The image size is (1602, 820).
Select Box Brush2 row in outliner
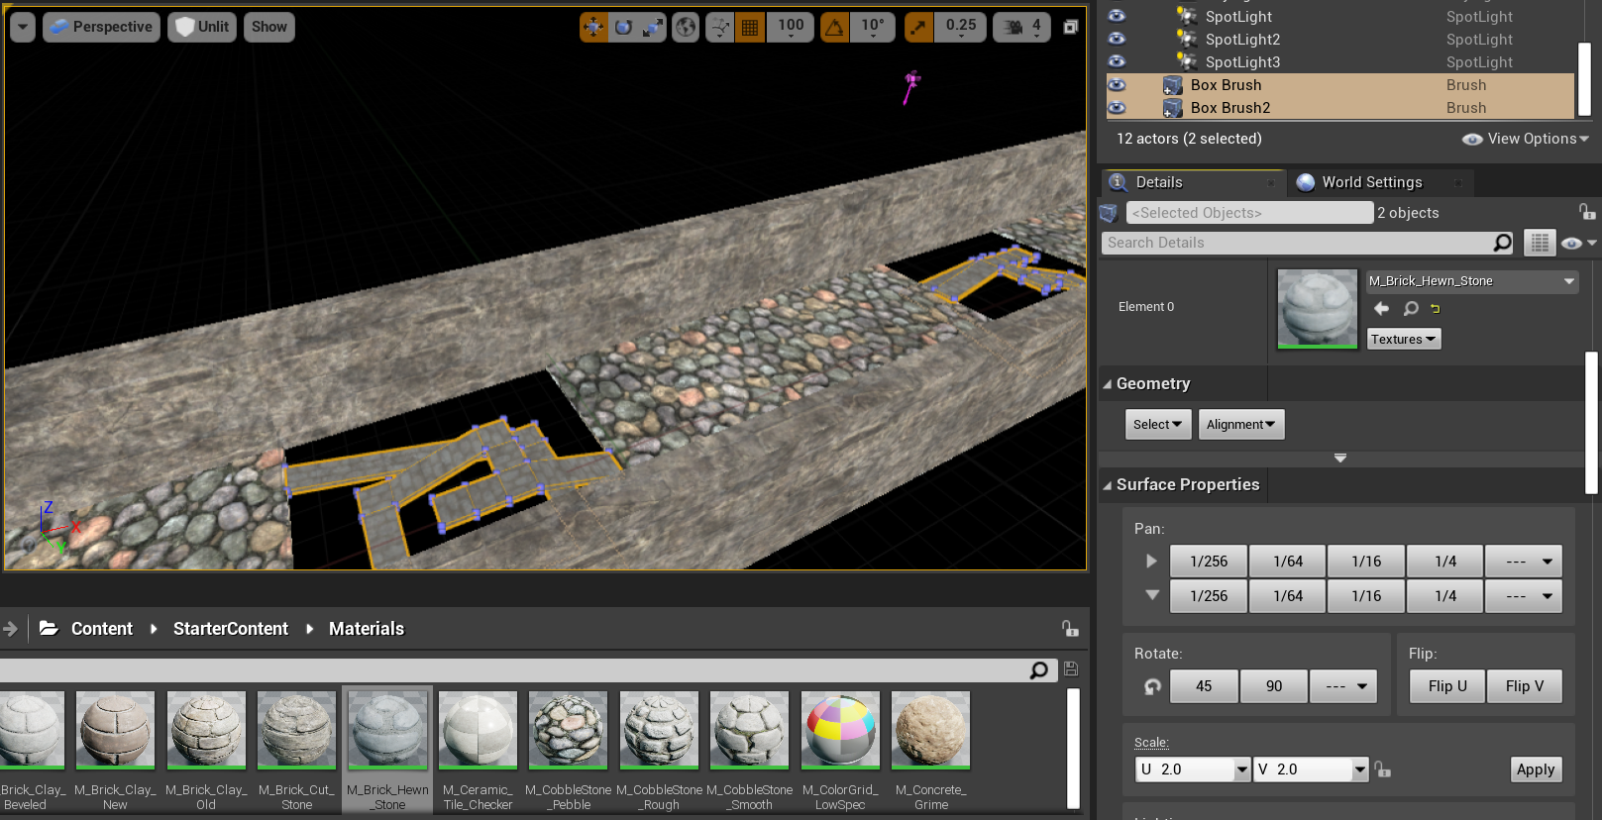(1339, 107)
